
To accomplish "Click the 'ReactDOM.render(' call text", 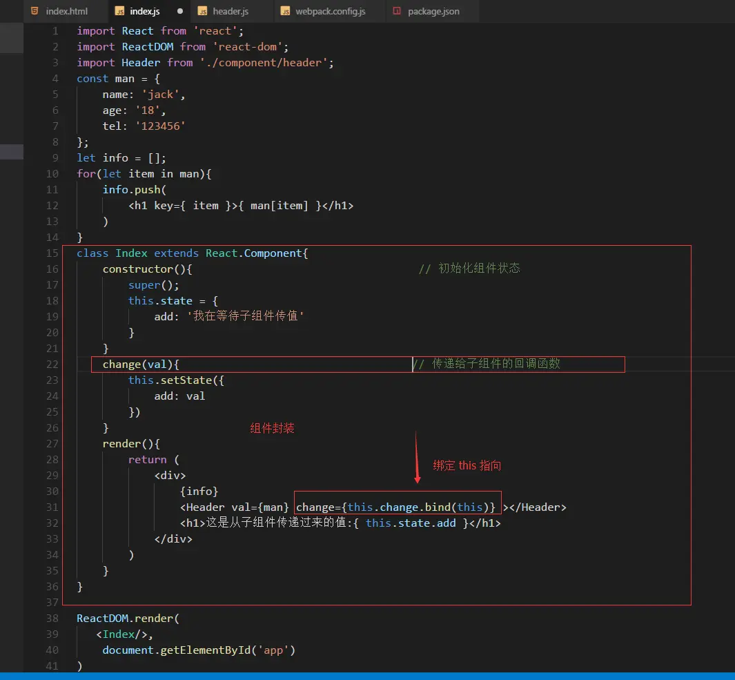I will tap(128, 619).
